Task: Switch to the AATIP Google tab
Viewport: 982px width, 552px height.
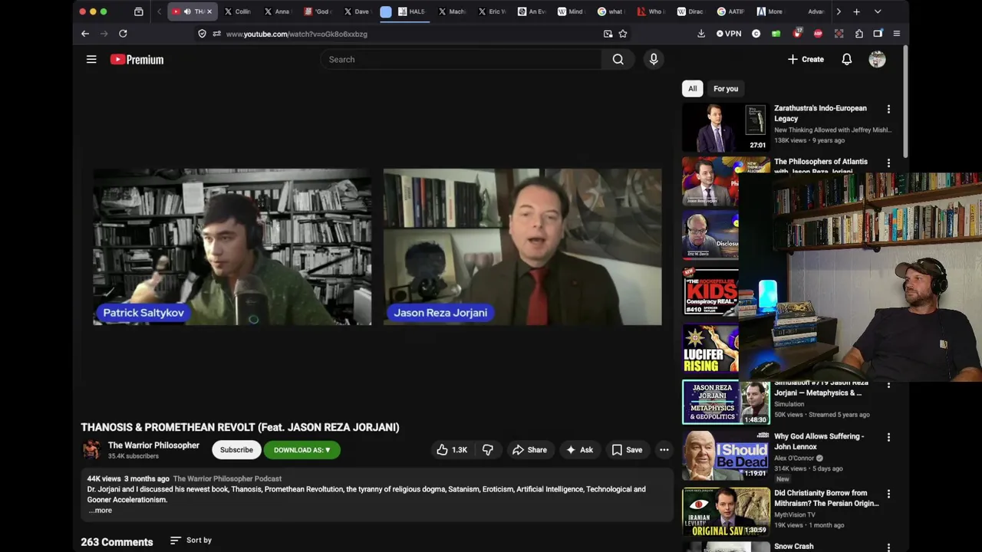Action: click(730, 11)
